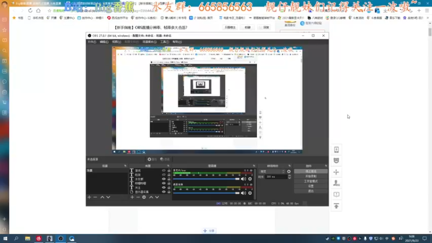Click the transition duration 300 ms field

click(276, 177)
